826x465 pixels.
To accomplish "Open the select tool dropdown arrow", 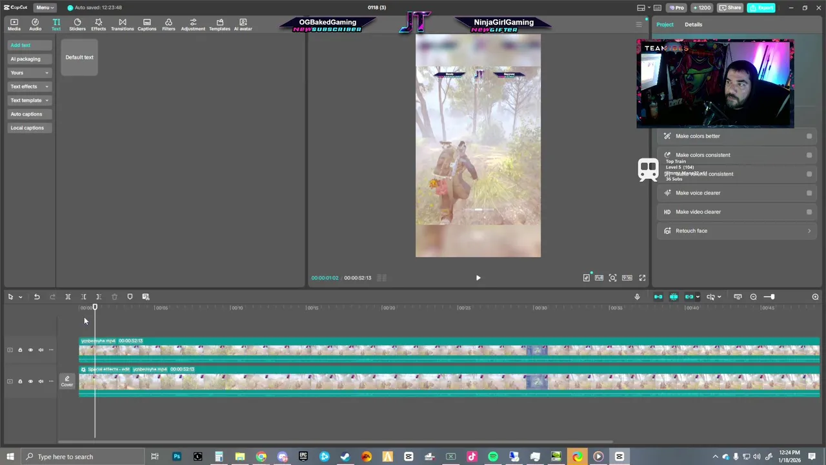I will [20, 297].
